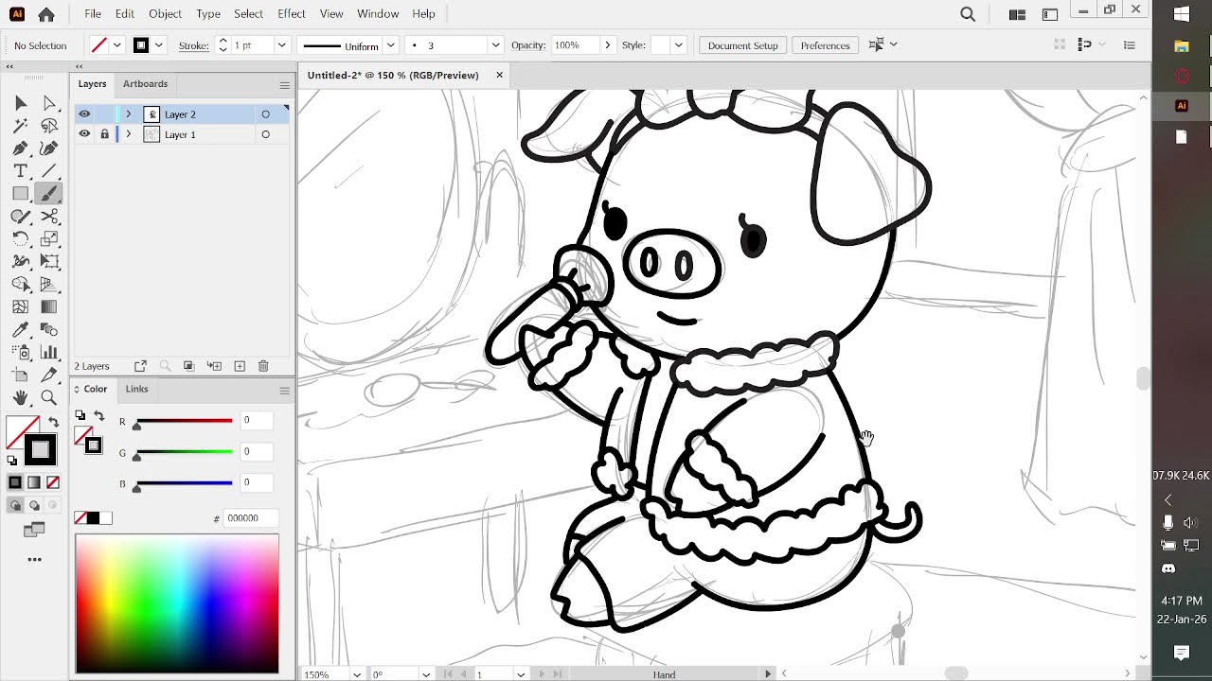Switch to the Links tab
Screen dimensions: 1212x681
[x=136, y=389]
